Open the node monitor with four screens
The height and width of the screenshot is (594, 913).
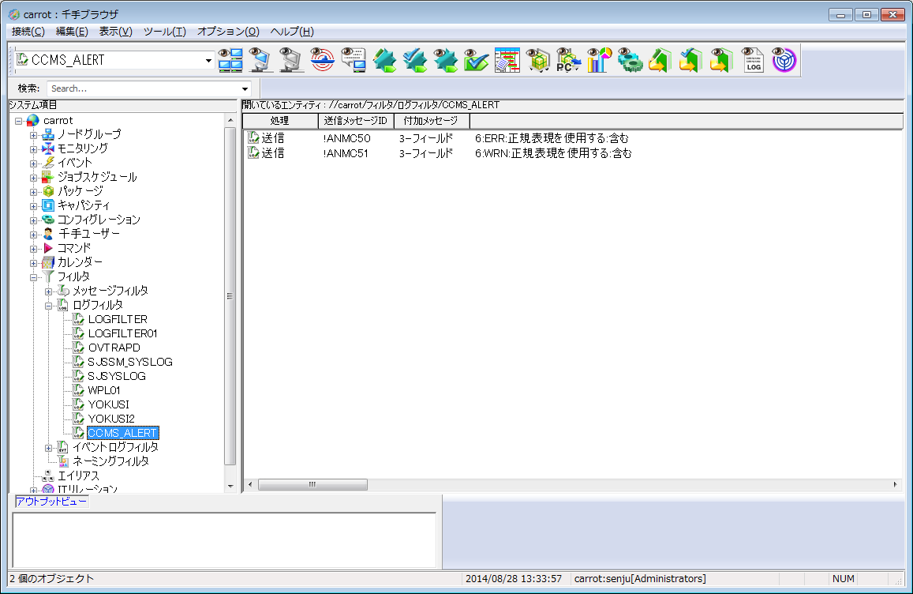click(x=230, y=60)
